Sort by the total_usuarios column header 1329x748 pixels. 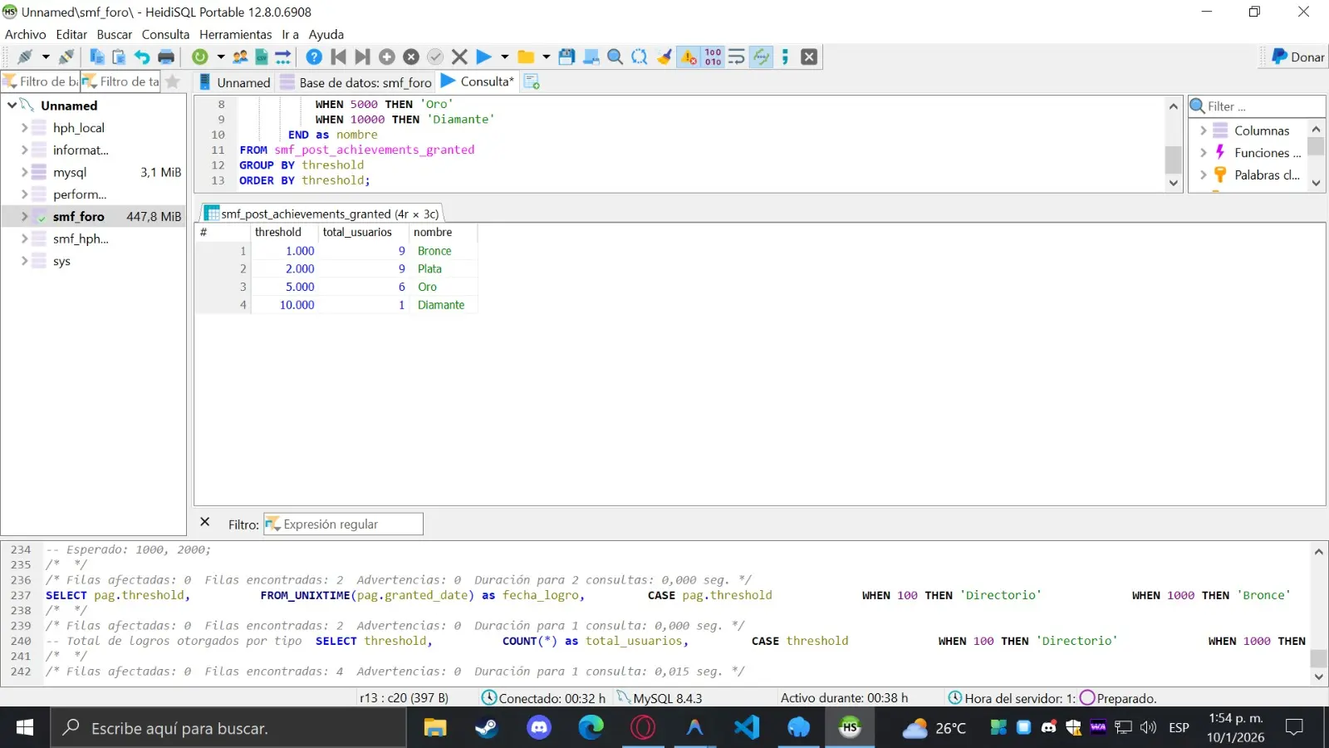pos(364,232)
